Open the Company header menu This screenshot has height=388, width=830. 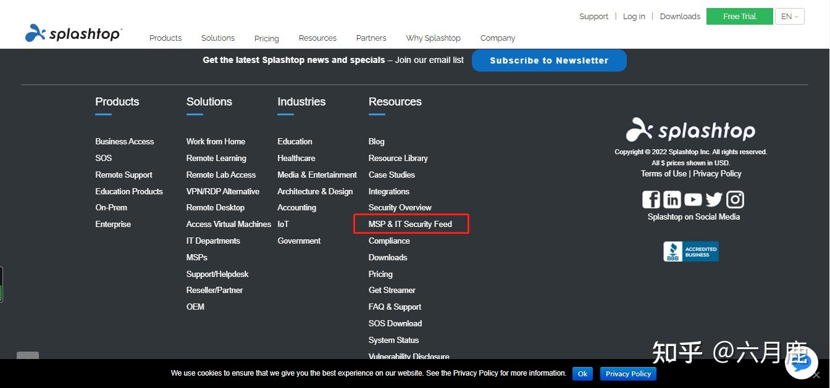click(x=498, y=38)
